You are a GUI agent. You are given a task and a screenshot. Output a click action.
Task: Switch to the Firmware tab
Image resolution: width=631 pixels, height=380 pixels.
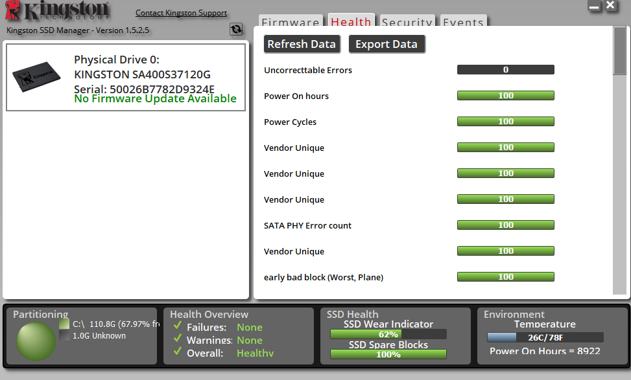pyautogui.click(x=291, y=21)
